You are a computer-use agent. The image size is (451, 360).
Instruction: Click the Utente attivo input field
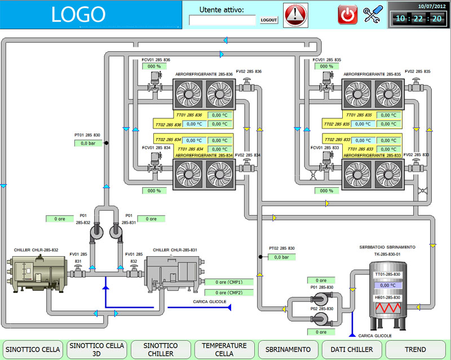[222, 20]
